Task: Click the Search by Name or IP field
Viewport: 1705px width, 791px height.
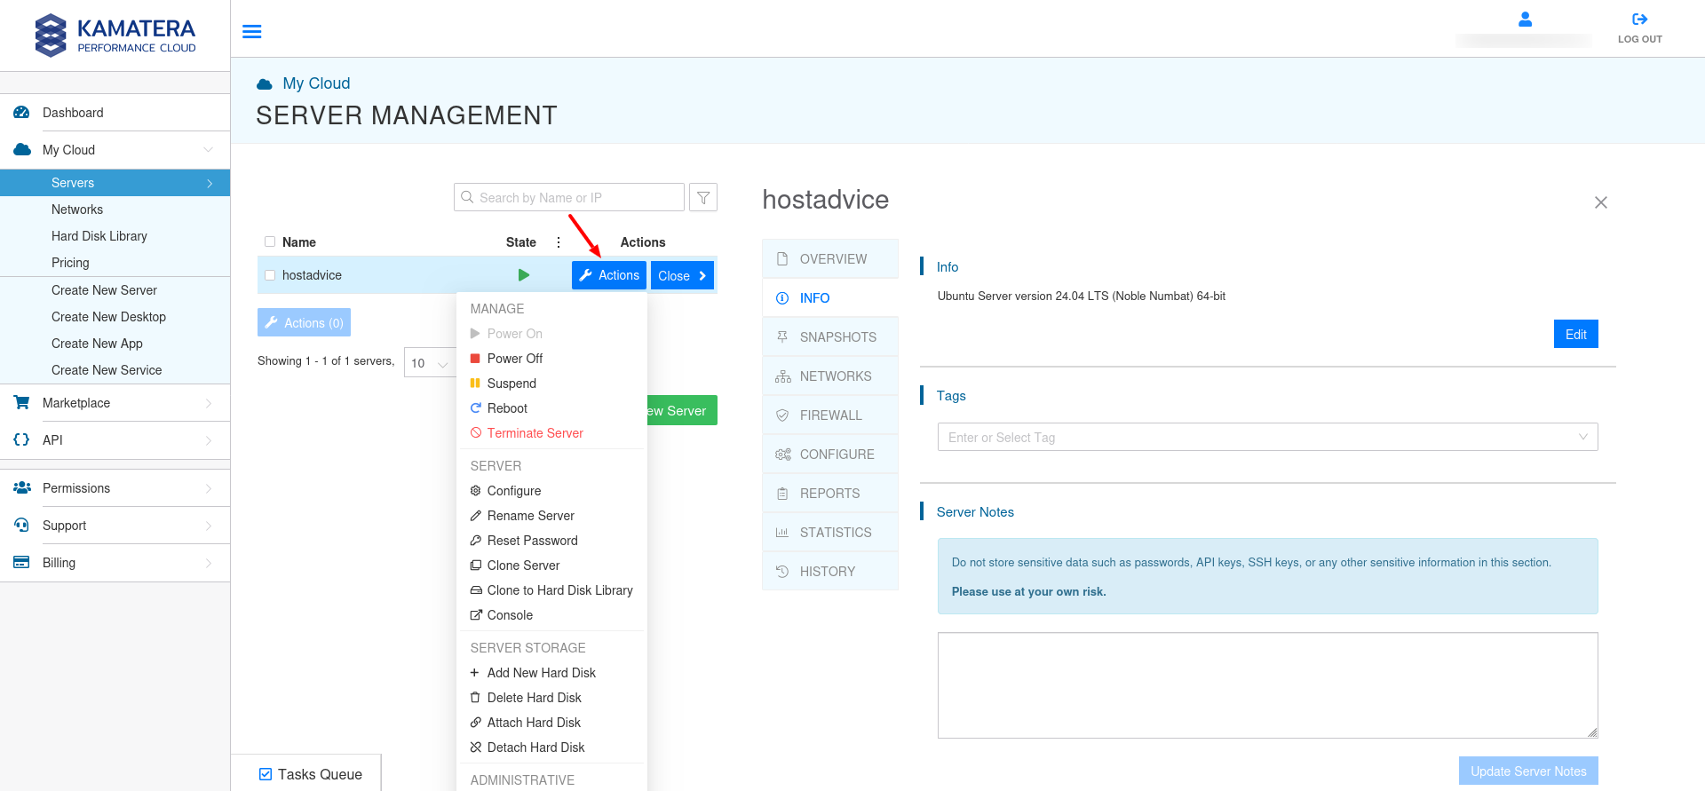Action: [x=569, y=197]
